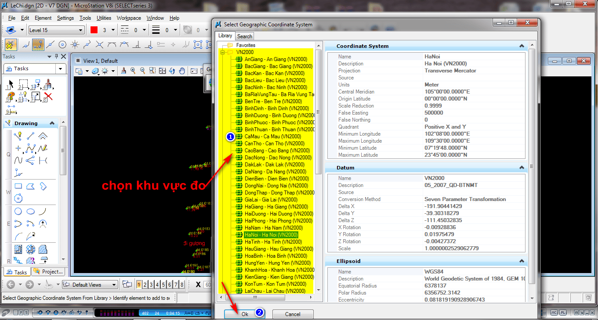Toggle view 4 button in View Groups
Screen dimensions: 598x320
(x=158, y=284)
